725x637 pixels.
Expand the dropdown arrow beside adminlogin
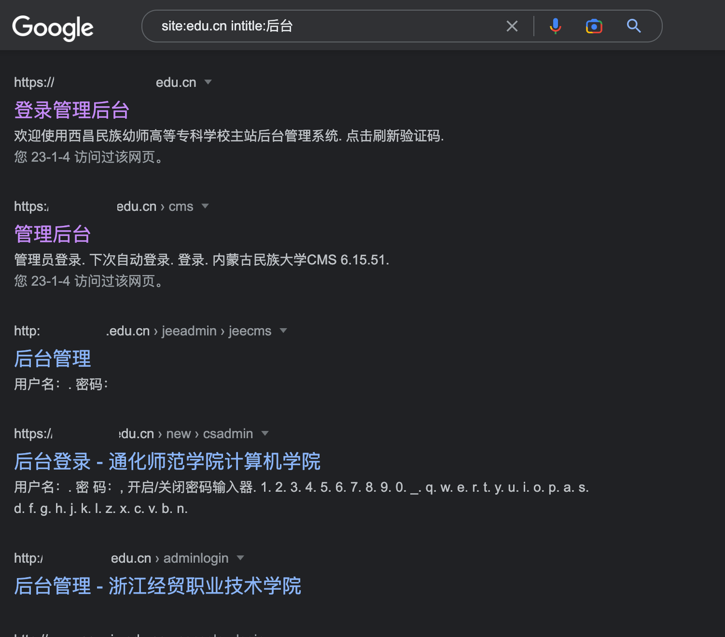point(240,558)
